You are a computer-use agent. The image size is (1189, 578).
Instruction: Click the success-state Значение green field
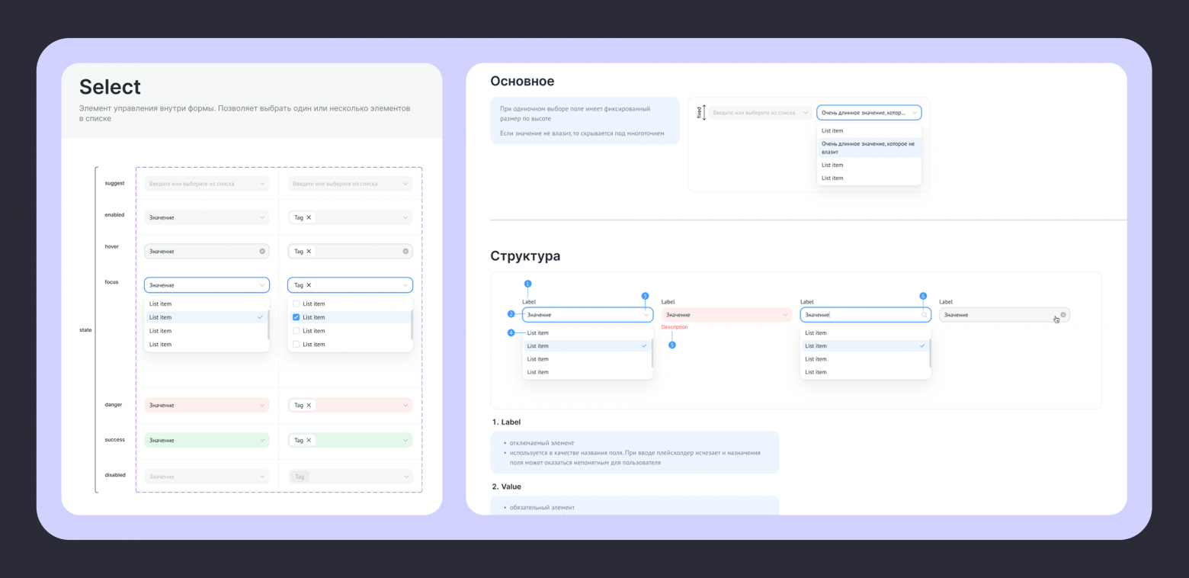coord(207,440)
